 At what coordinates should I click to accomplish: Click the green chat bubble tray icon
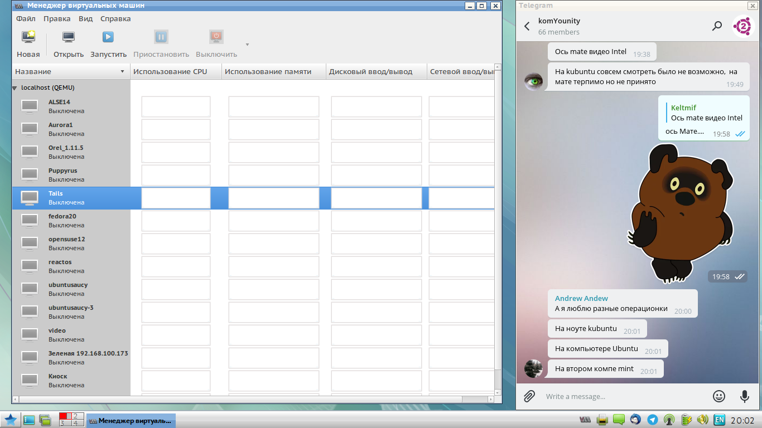[619, 420]
